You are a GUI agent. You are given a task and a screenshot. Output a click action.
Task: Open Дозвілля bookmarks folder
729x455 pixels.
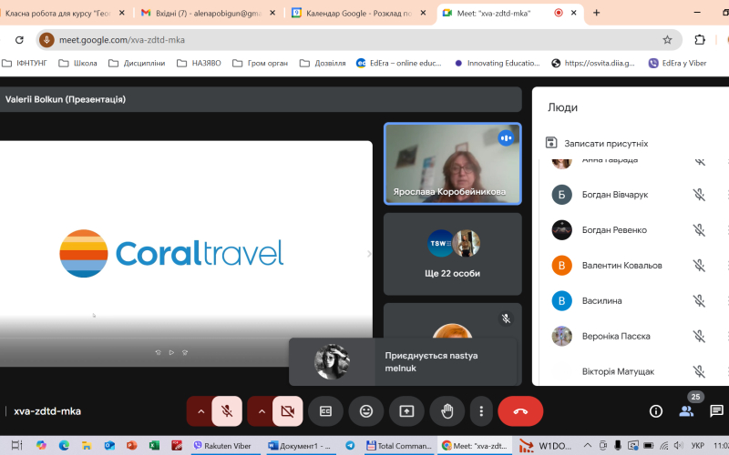coord(323,63)
